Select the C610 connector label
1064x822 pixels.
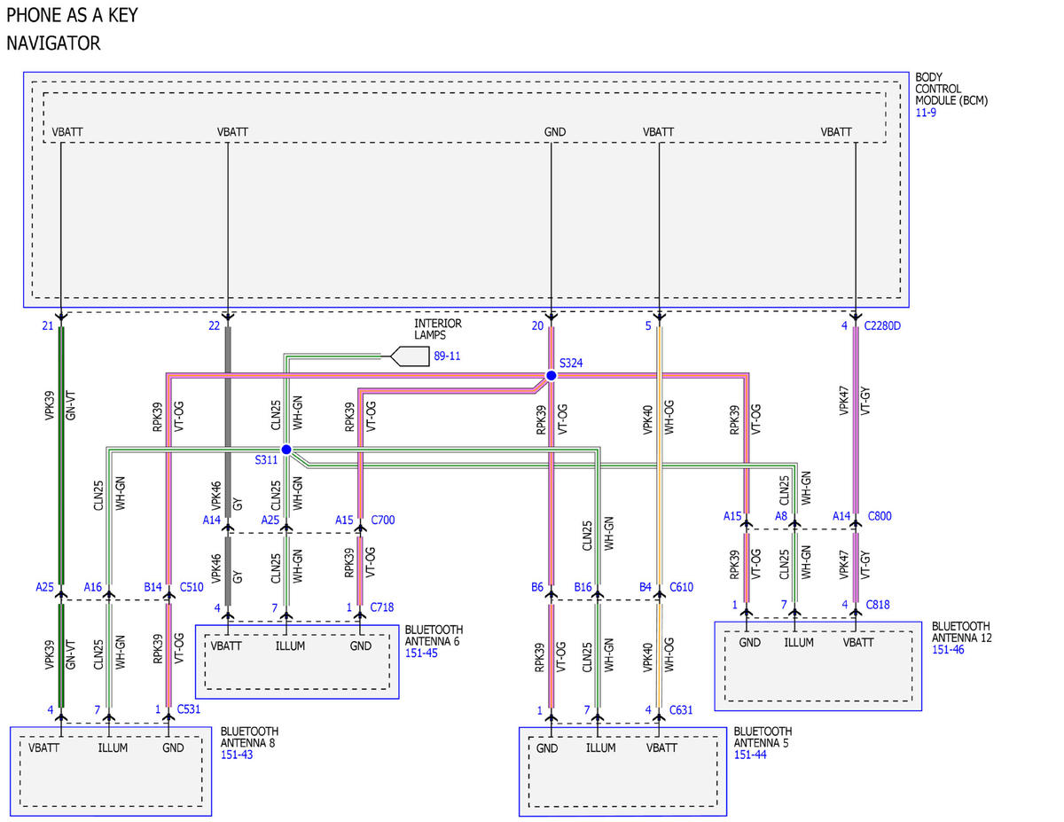[681, 587]
